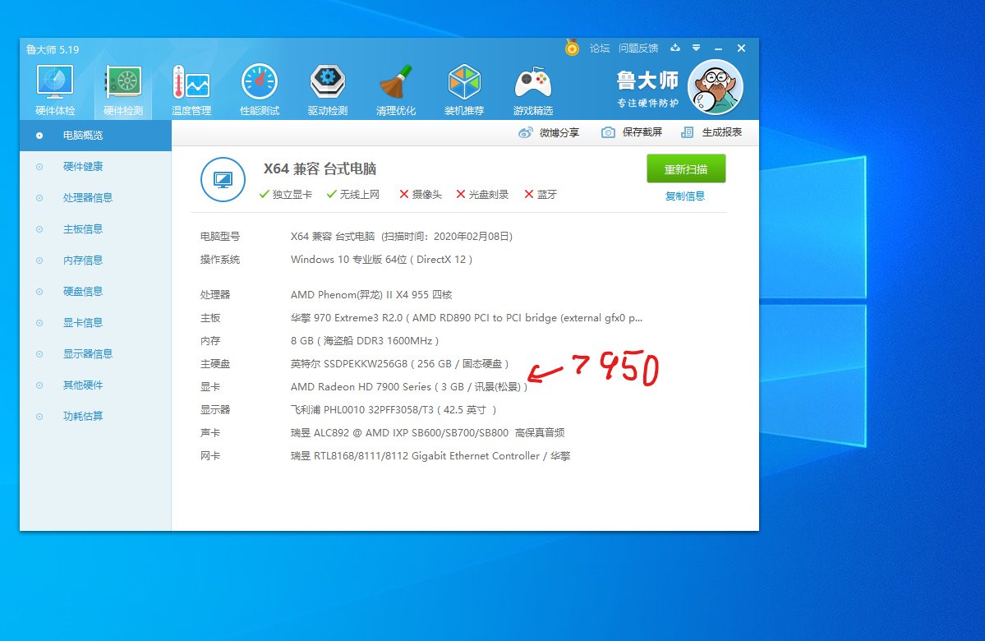Open 温度管理 temperature management icon
Viewport: 985px width, 641px height.
coord(191,82)
